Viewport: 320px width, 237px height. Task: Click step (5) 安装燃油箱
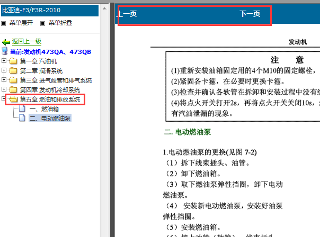pyautogui.click(x=192, y=227)
